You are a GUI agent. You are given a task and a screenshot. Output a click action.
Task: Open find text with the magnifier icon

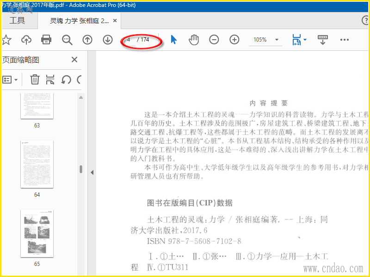click(67, 40)
